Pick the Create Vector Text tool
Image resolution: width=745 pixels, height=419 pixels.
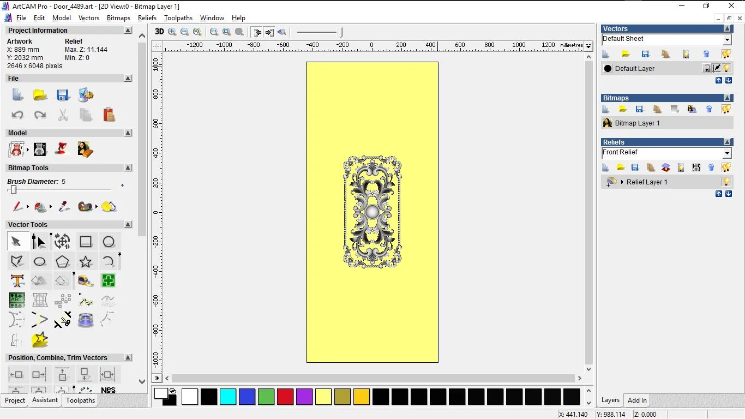click(17, 281)
